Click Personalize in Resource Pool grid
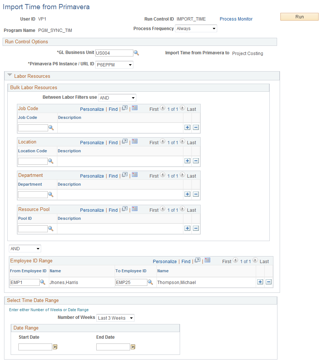 pos(92,210)
